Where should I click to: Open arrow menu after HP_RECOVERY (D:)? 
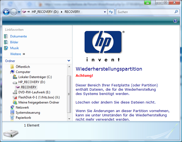[62, 12]
